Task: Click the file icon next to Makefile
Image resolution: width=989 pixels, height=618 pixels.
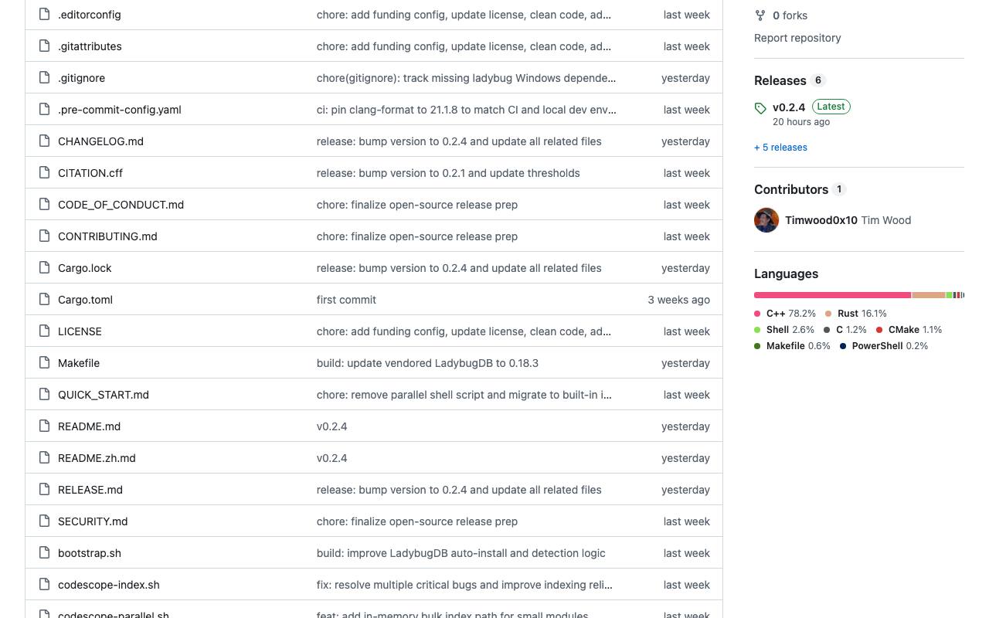Action: (45, 362)
